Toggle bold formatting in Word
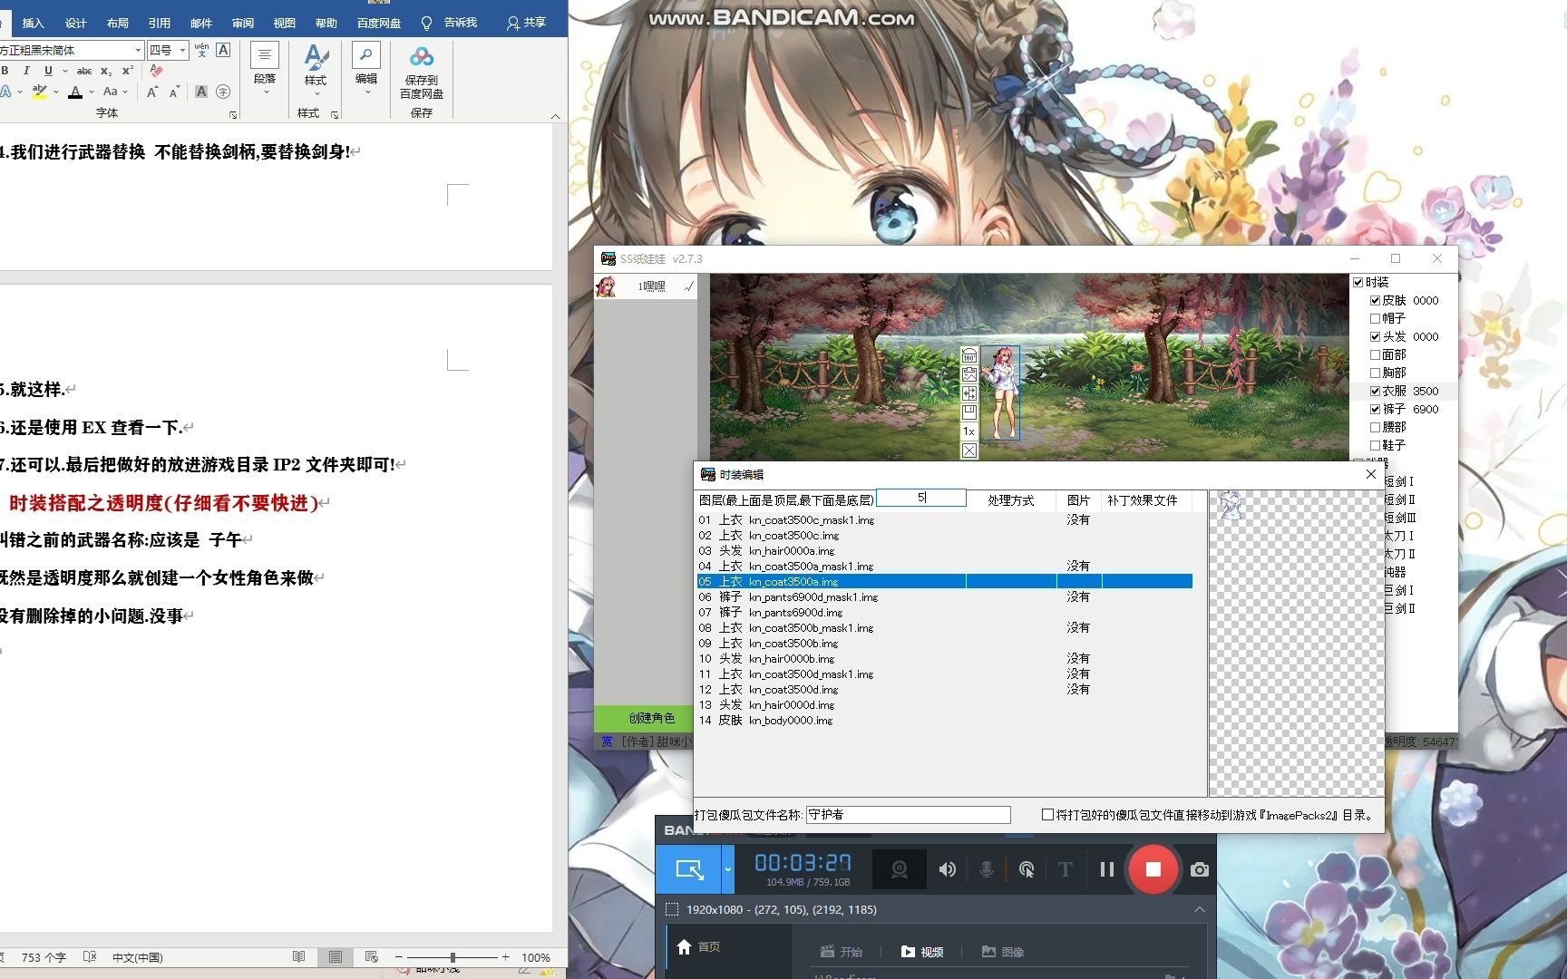This screenshot has width=1567, height=979. pos(5,71)
